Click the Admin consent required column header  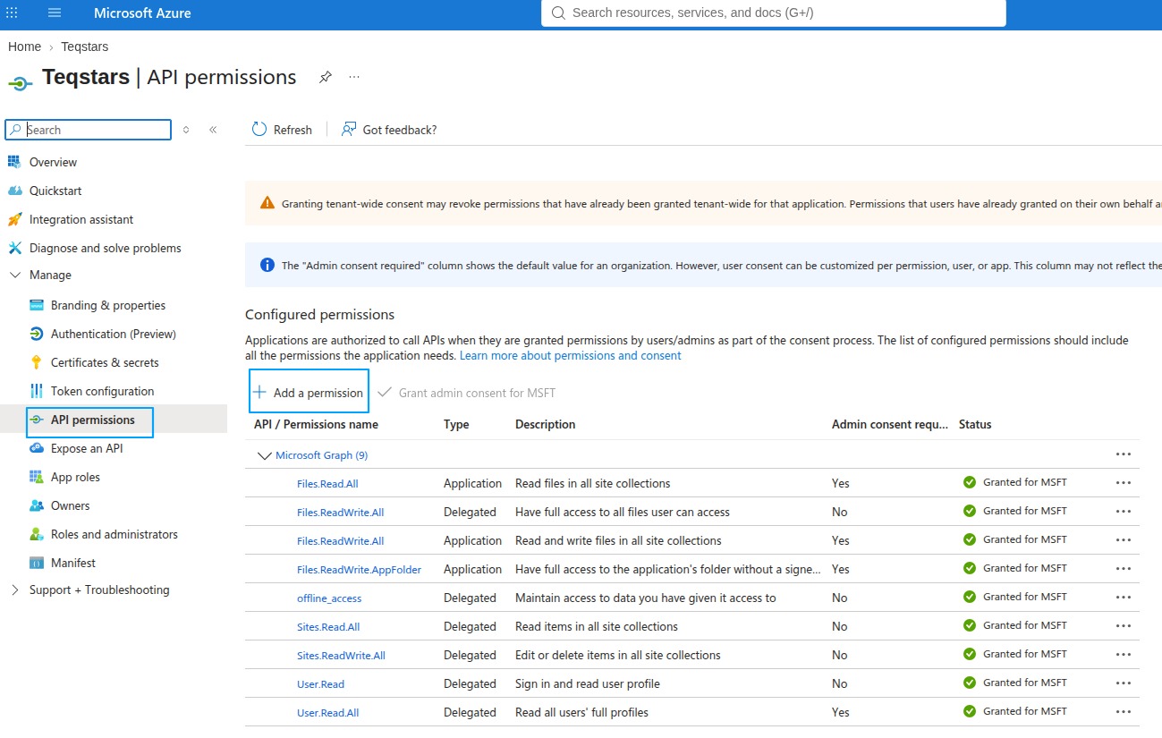889,424
